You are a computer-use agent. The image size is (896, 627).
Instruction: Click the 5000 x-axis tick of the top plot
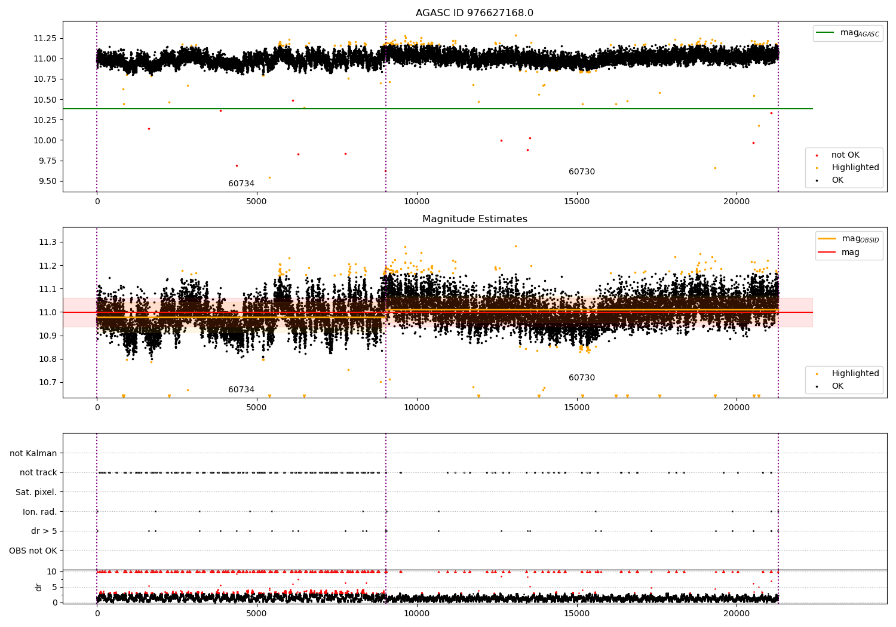click(x=256, y=202)
